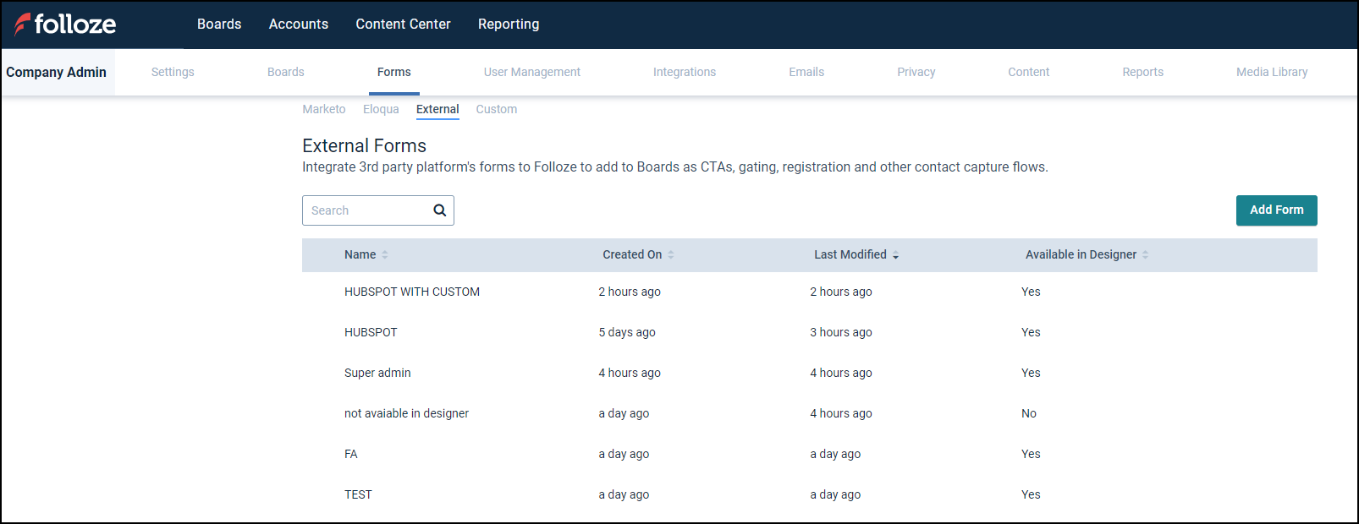The image size is (1359, 524).
Task: Go to Content Center
Action: point(403,25)
